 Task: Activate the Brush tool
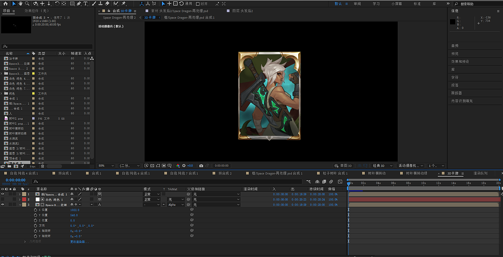tap(94, 4)
